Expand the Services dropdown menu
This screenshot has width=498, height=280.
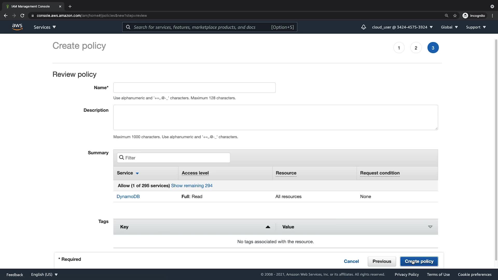pyautogui.click(x=45, y=27)
